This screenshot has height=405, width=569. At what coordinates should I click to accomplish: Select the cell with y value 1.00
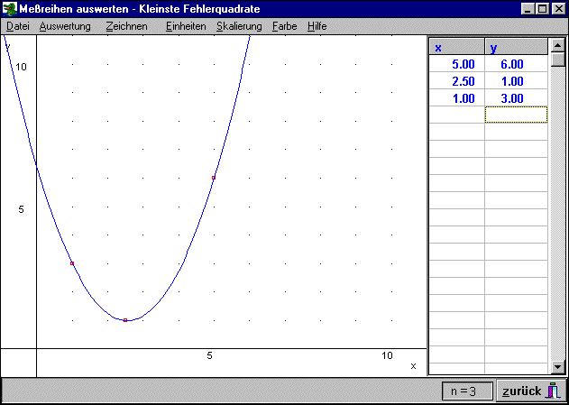516,81
